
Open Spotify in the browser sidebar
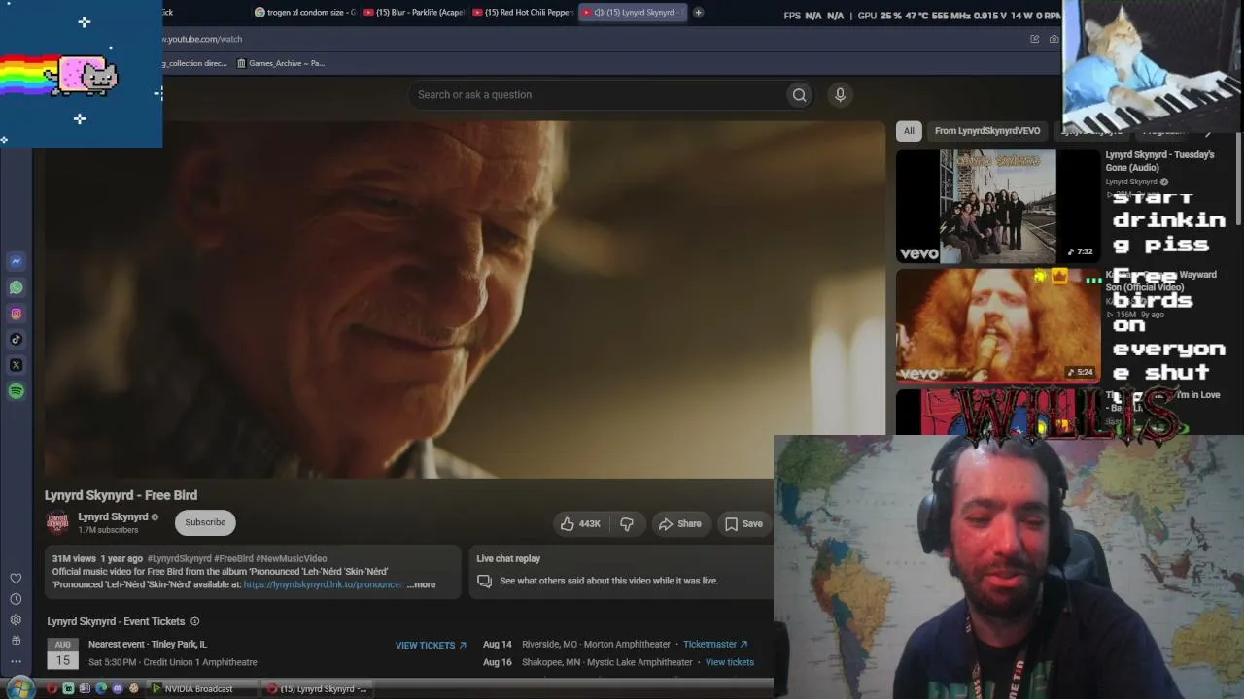[x=16, y=391]
